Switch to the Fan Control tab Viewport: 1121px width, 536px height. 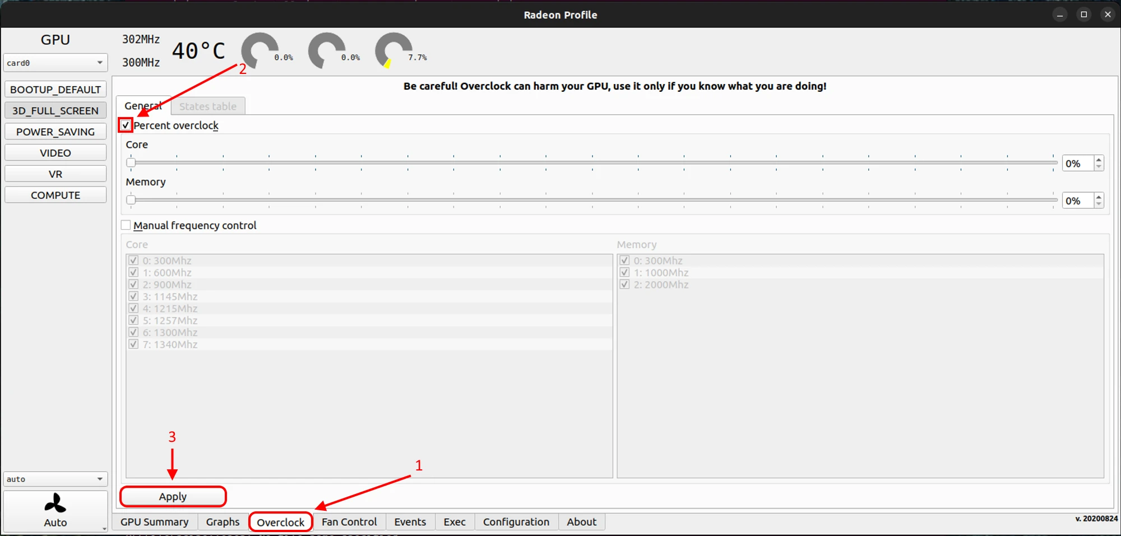[x=349, y=522]
